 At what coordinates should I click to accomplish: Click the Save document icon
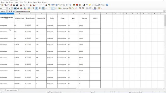6,5
